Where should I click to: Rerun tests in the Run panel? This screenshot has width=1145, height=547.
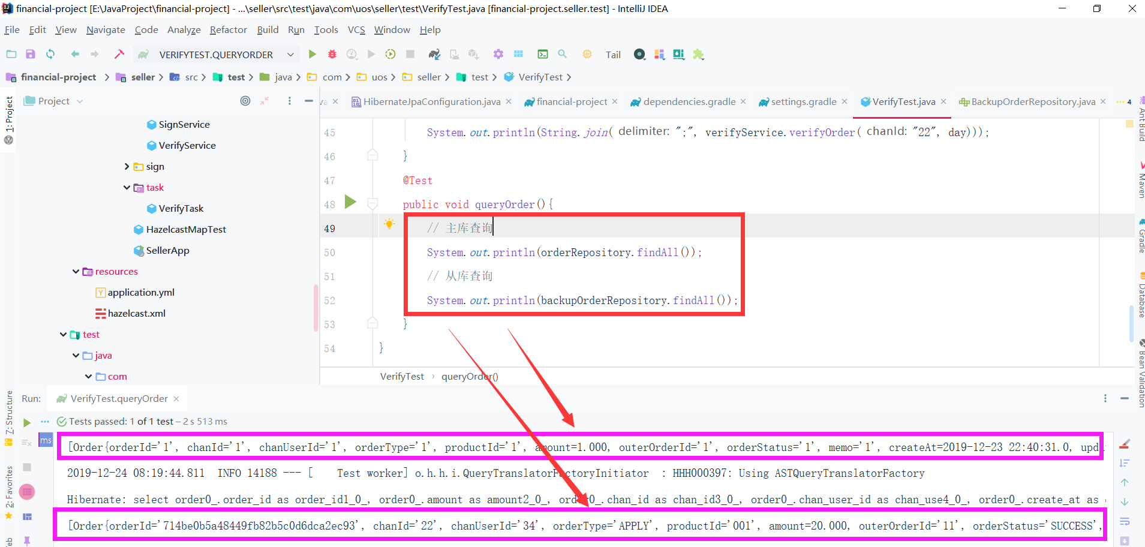point(26,422)
